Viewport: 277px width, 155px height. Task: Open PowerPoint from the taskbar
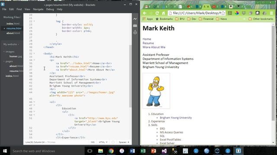(x=154, y=151)
